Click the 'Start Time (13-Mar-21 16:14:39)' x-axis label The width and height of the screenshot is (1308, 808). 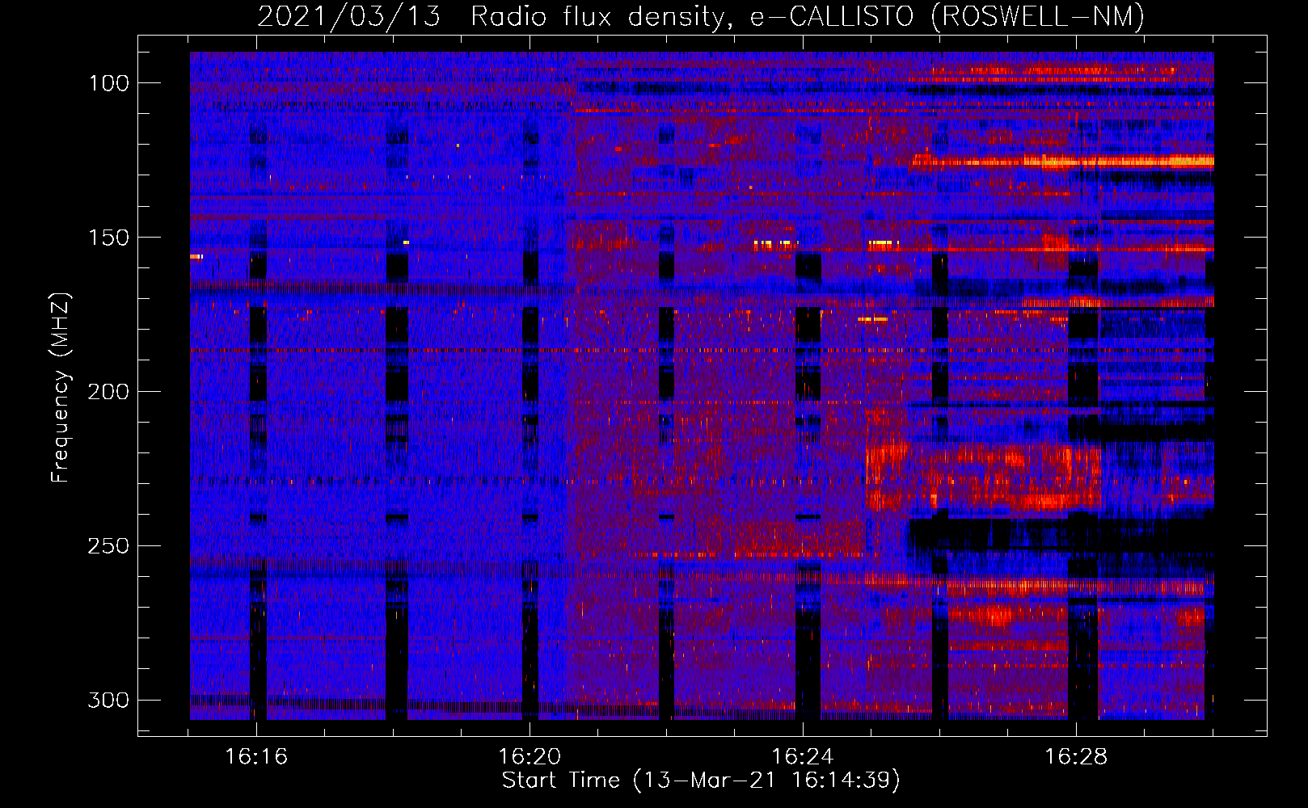(701, 781)
